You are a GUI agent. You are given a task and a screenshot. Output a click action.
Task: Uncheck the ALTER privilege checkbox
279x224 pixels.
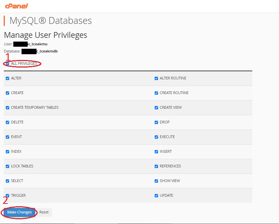(8, 78)
